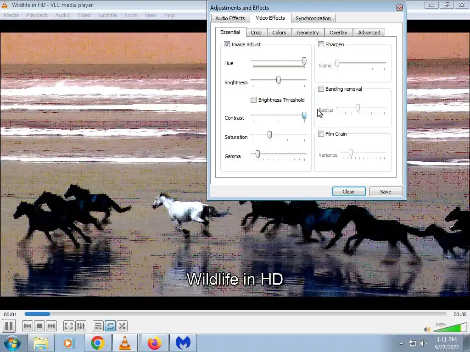Switch to the Synchronization tab
470x352 pixels.
(x=313, y=18)
